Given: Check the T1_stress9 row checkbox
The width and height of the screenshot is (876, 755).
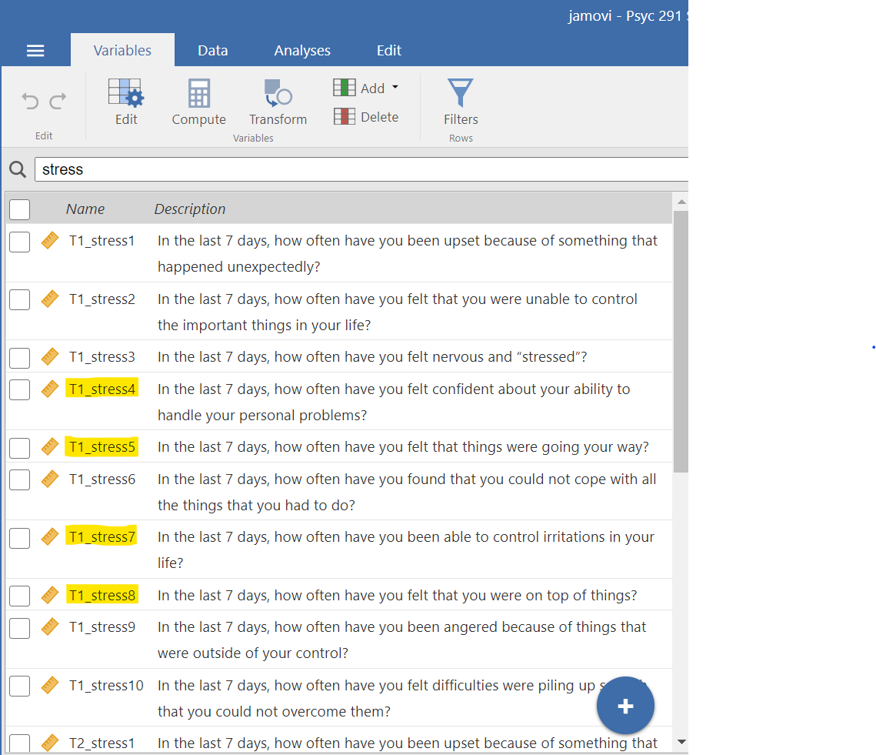Looking at the screenshot, I should coord(19,628).
